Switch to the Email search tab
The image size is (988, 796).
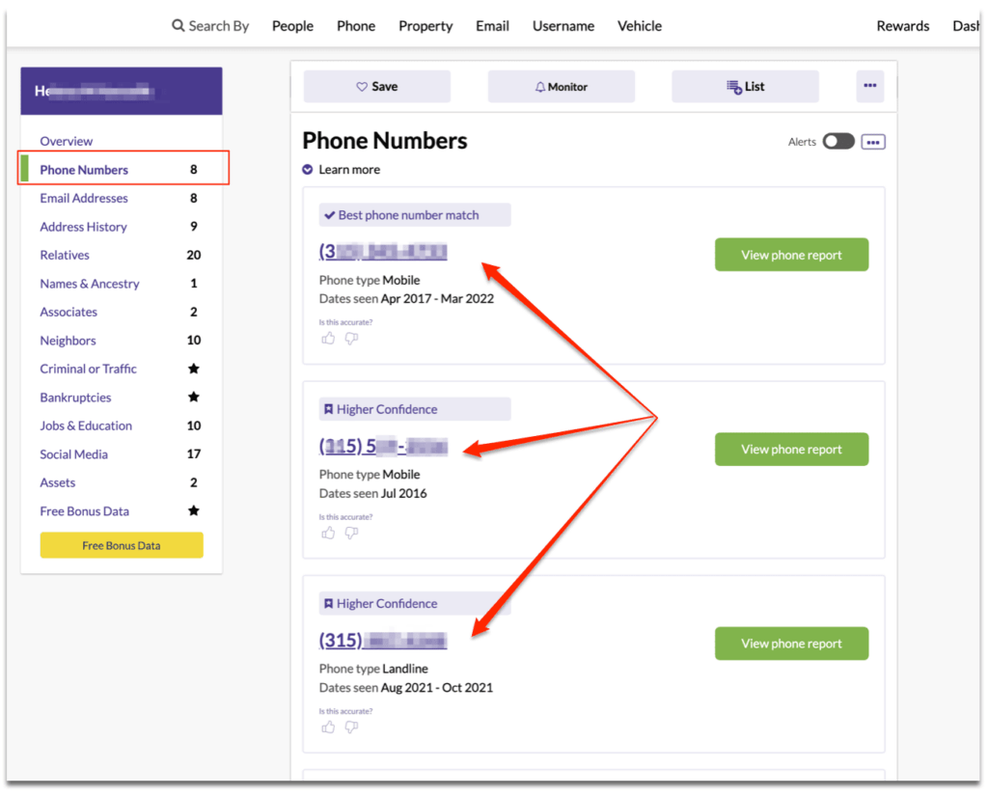click(492, 26)
